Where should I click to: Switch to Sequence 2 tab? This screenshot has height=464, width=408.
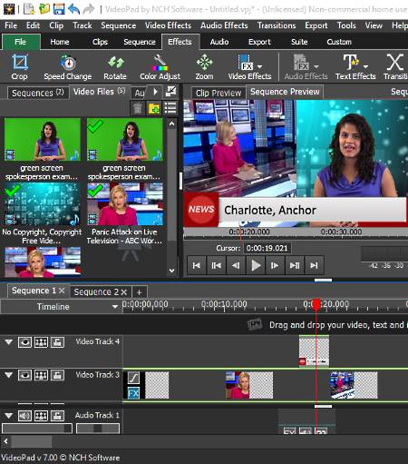tap(97, 292)
